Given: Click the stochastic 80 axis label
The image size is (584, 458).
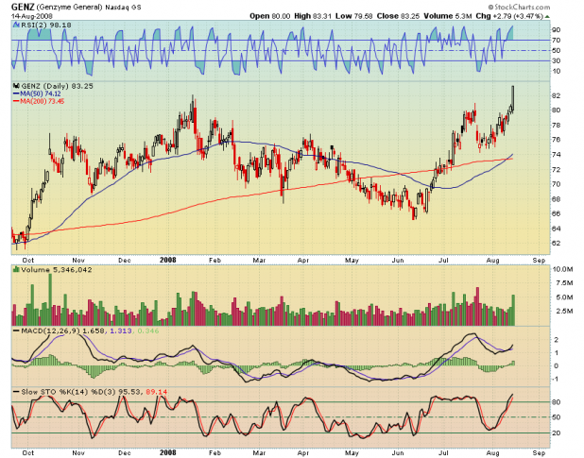Looking at the screenshot, I should pyautogui.click(x=557, y=402).
